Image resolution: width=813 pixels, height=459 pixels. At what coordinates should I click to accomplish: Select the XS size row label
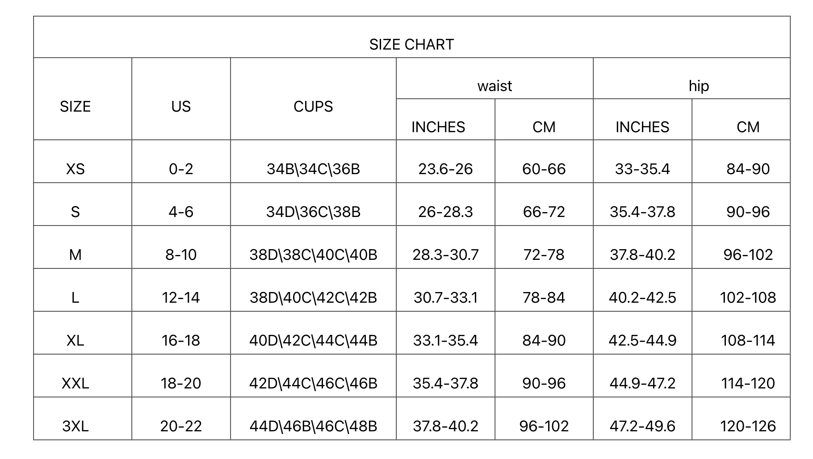click(x=75, y=169)
